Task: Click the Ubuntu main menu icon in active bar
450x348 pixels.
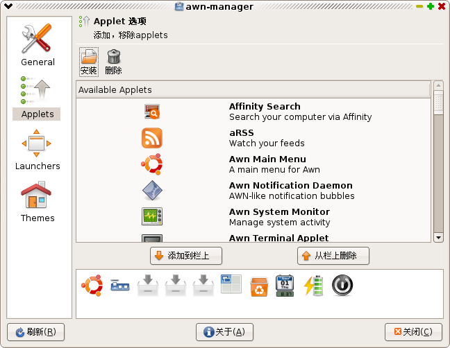Action: (x=92, y=286)
